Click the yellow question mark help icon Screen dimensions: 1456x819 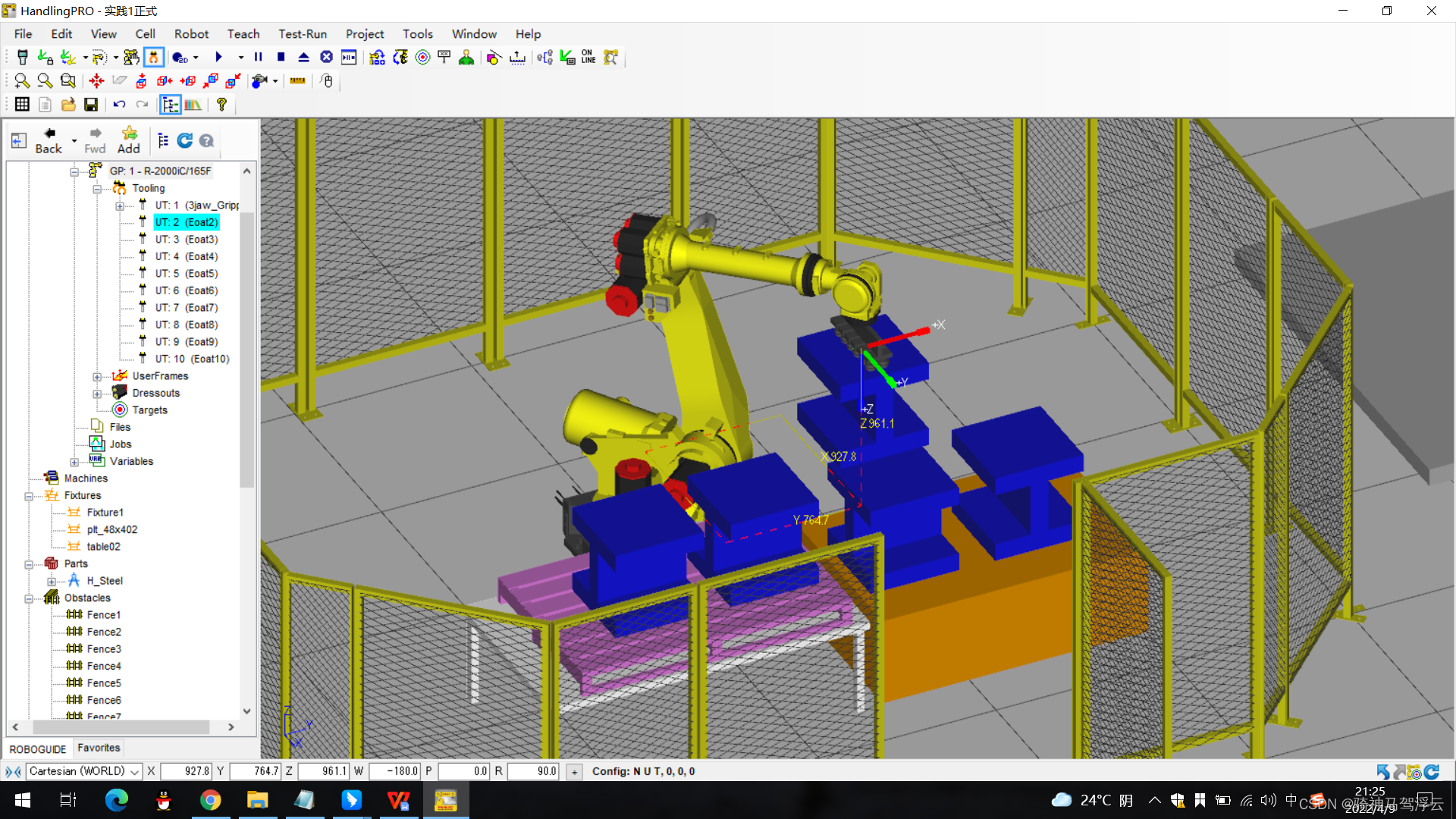click(x=221, y=105)
